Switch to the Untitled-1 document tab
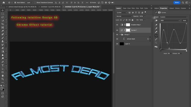The image size is (191, 107). coord(50,7)
